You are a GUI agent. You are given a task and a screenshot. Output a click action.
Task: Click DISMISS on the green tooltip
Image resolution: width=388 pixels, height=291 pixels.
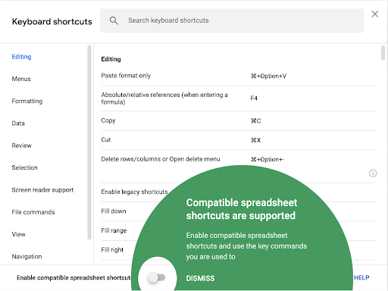pyautogui.click(x=200, y=278)
